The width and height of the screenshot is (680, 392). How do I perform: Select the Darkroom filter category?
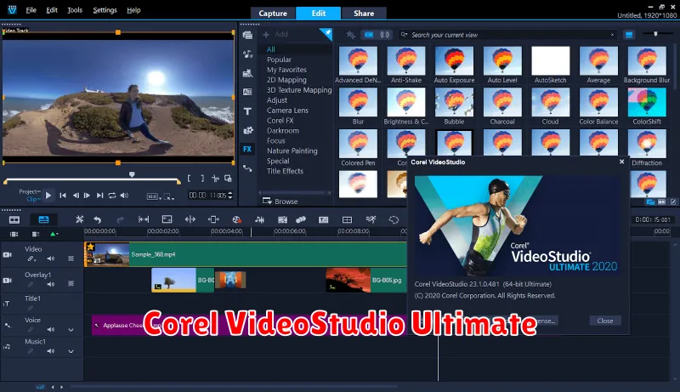click(x=283, y=130)
